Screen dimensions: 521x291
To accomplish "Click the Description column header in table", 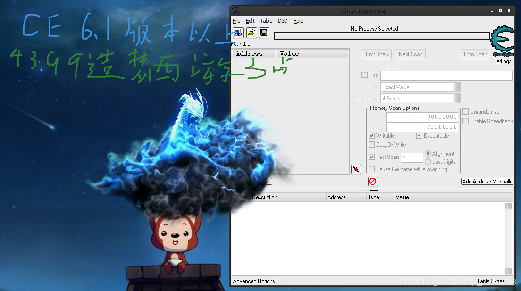I will coord(288,197).
